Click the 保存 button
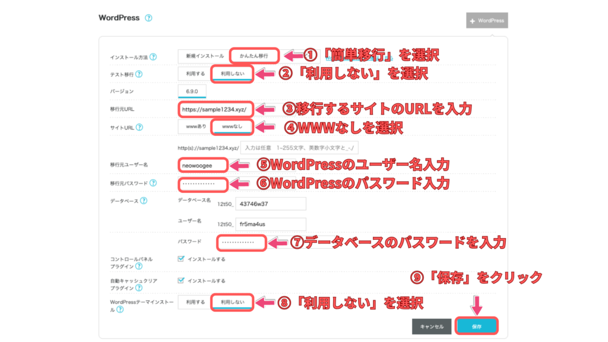This screenshot has width=608, height=342. [476, 326]
